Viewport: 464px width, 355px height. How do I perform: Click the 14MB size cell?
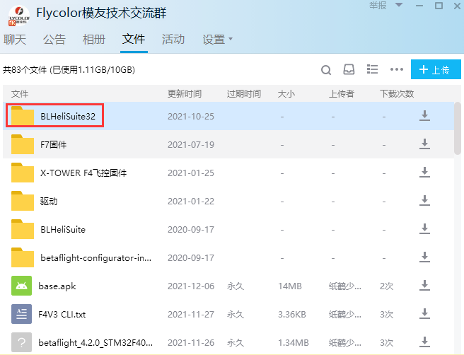tap(290, 286)
